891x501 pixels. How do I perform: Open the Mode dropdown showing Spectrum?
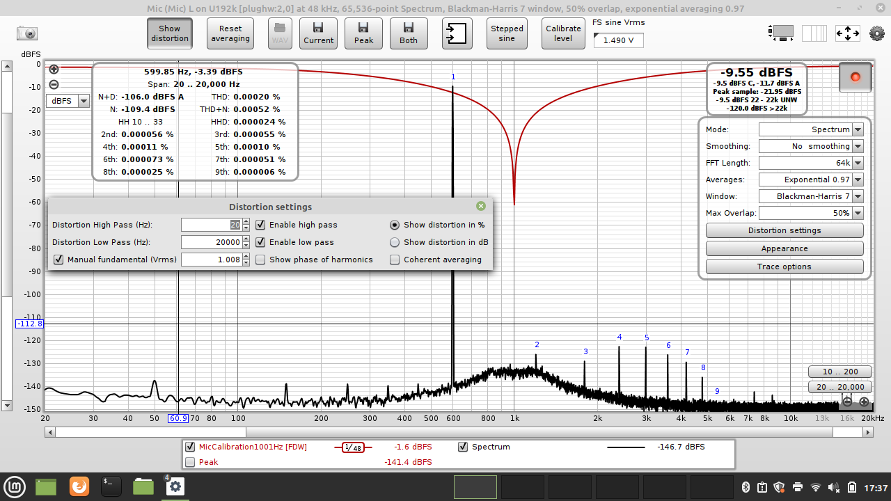811,129
